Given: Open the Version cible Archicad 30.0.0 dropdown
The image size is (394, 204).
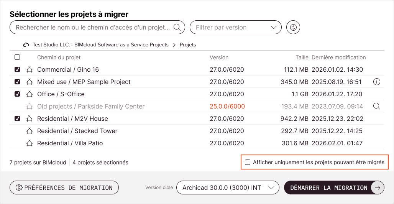Looking at the screenshot, I should coord(228,188).
